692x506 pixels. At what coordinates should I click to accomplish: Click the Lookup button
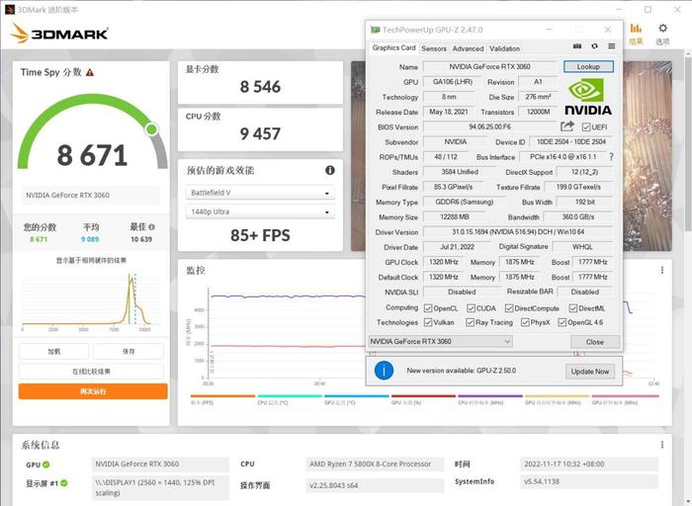point(588,66)
